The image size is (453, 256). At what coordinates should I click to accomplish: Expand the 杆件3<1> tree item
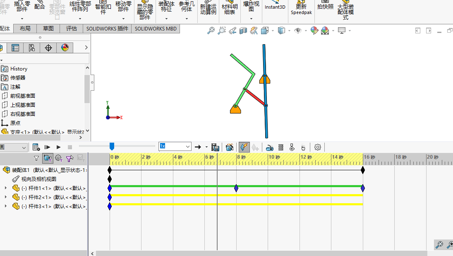[x=5, y=206]
